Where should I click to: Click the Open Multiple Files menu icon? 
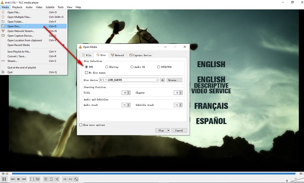point(3,17)
